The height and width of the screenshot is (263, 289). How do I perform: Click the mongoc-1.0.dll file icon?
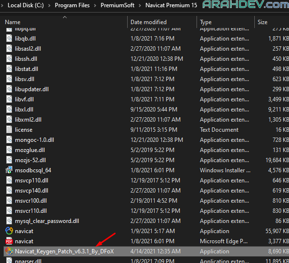9,139
